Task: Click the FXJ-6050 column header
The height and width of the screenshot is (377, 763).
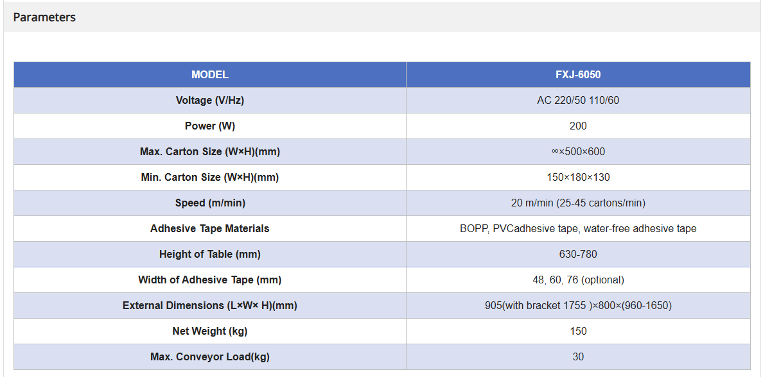Action: tap(578, 75)
